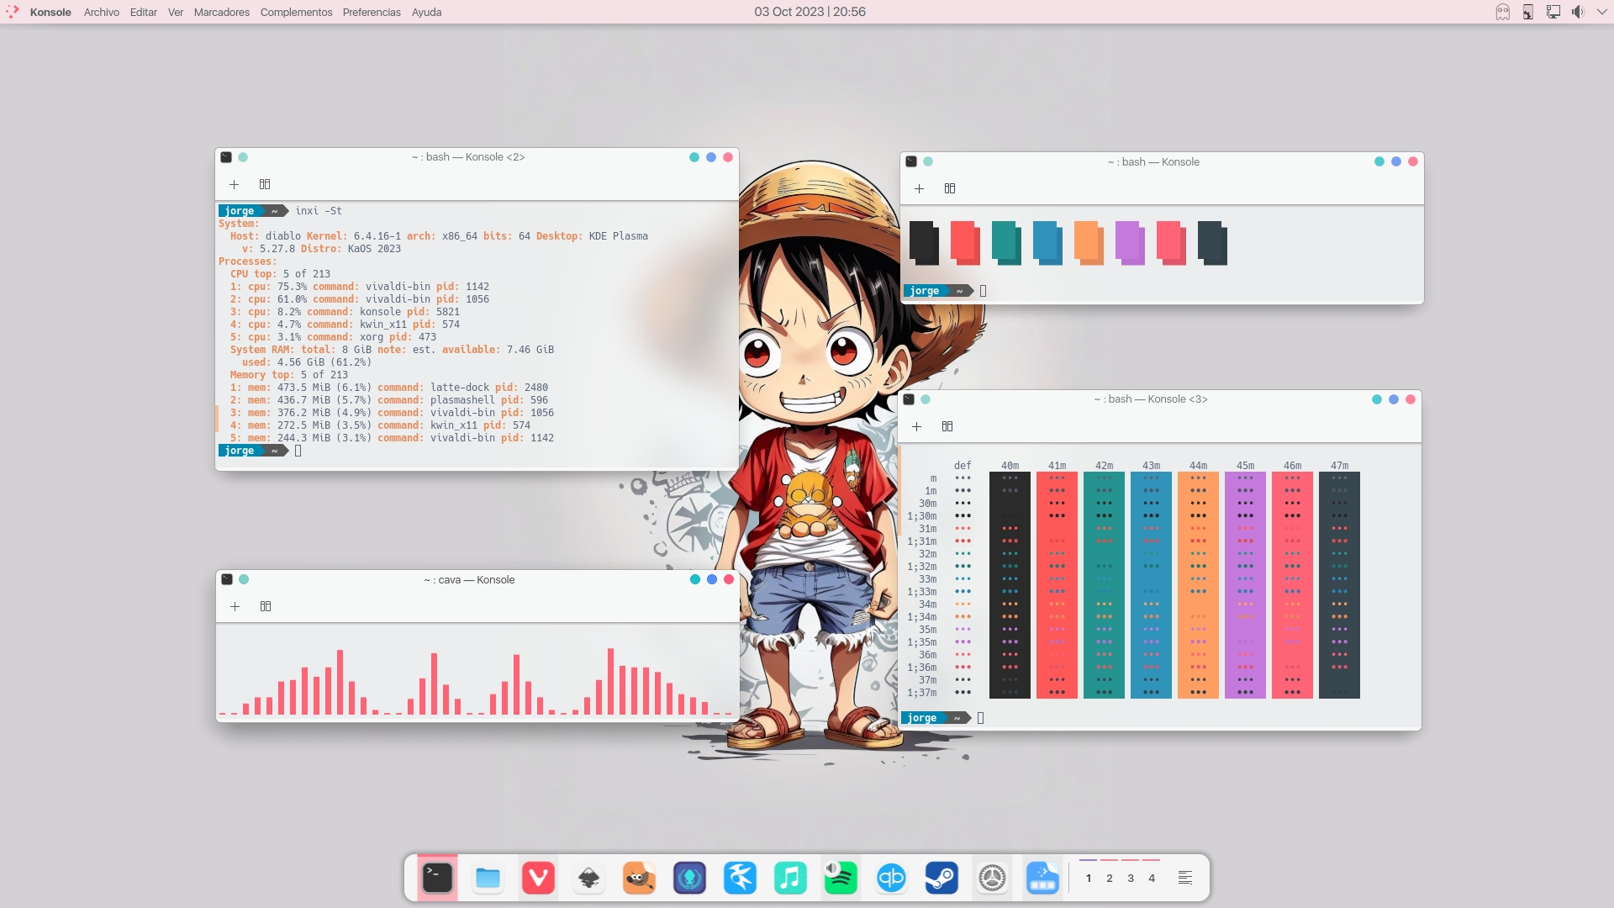The image size is (1614, 908).
Task: Toggle the pin dot on Konsole <3> titlebar
Action: pos(926,399)
